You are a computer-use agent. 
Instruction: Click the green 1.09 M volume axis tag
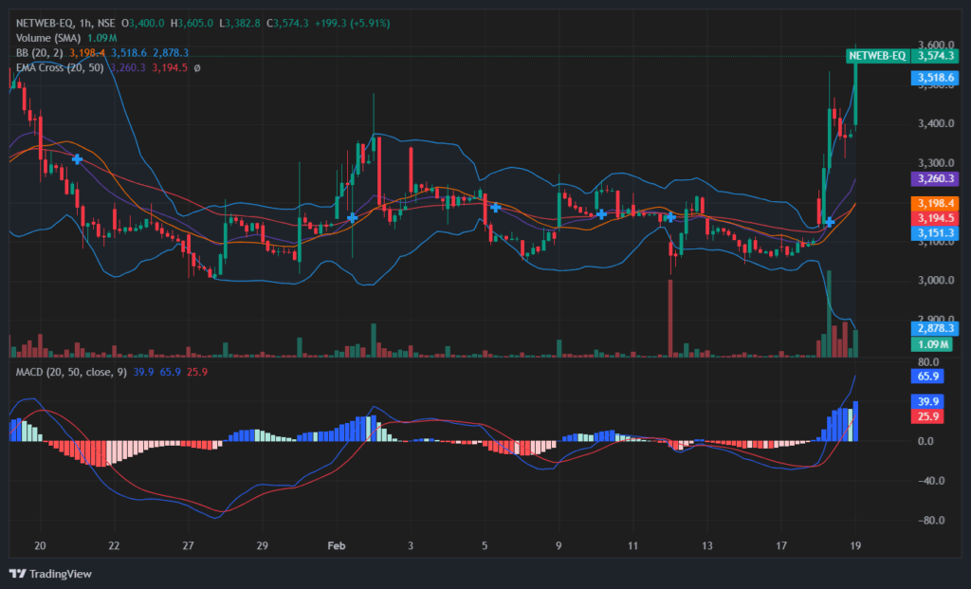coord(931,344)
